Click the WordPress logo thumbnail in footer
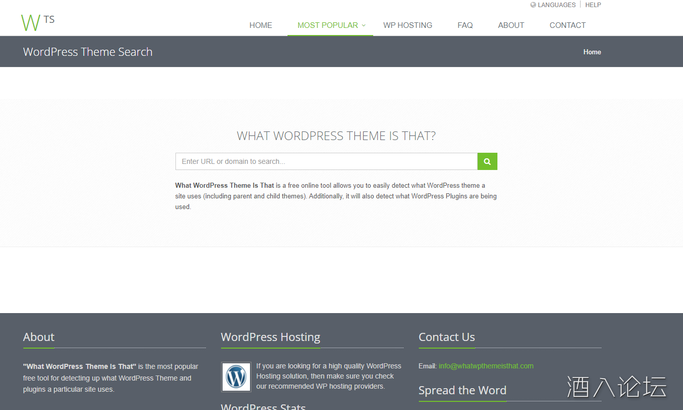This screenshot has height=410, width=683. point(236,377)
